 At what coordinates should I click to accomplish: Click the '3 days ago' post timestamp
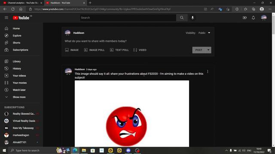click(x=92, y=69)
